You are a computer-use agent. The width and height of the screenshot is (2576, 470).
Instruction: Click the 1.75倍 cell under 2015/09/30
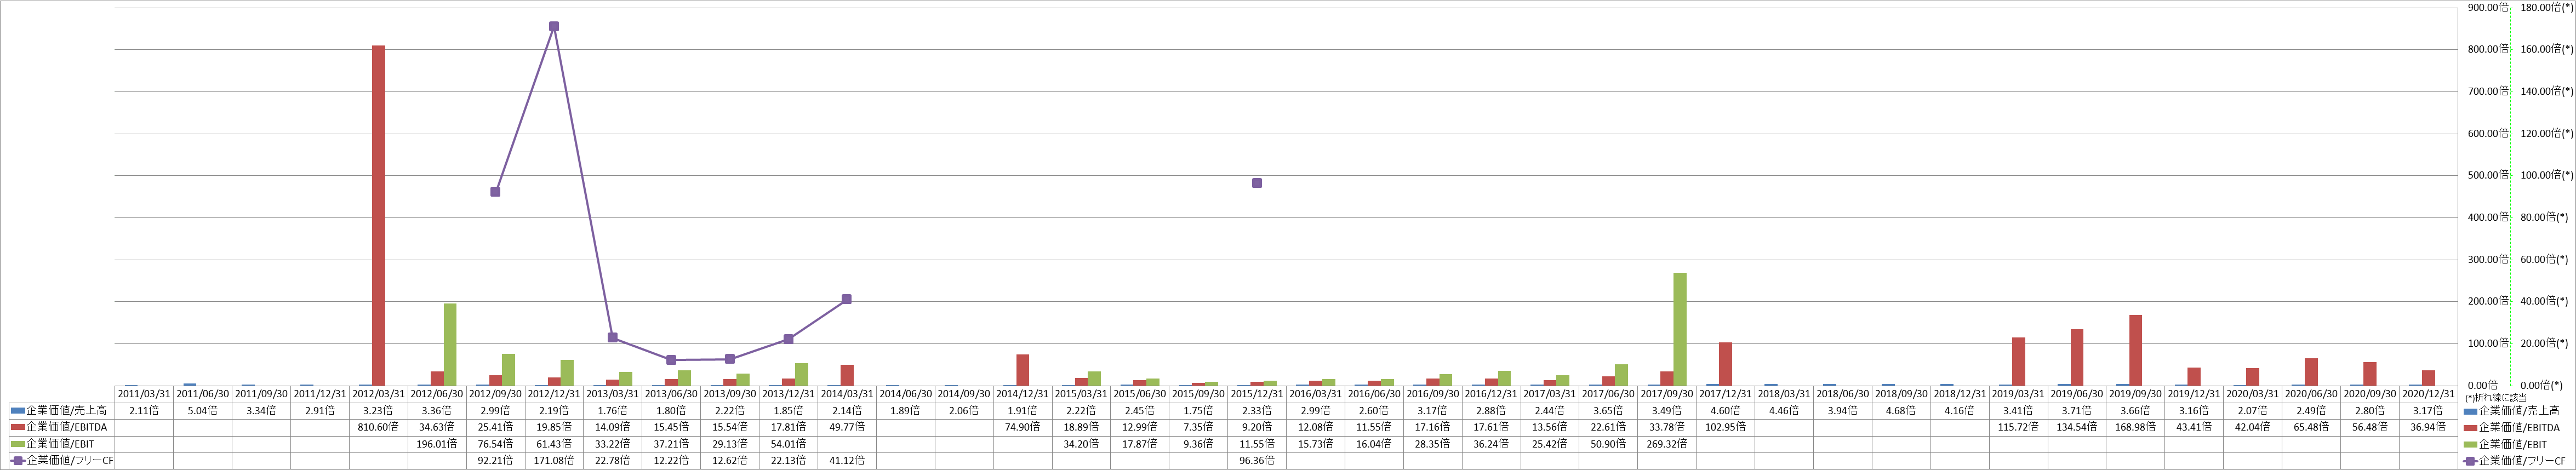[x=1199, y=411]
